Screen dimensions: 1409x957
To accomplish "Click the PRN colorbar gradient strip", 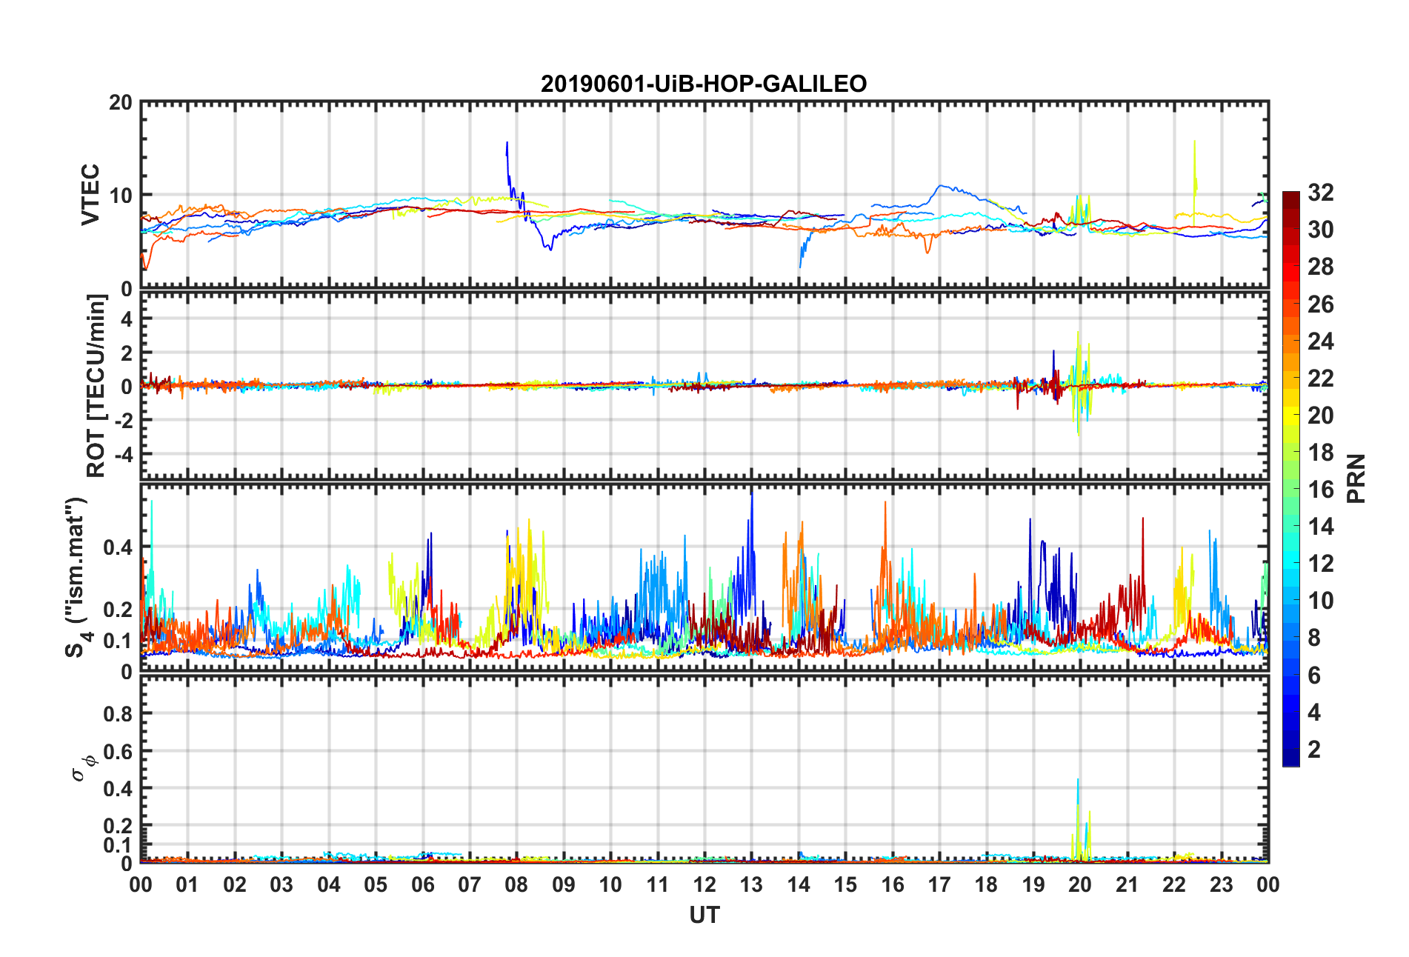I will point(1291,479).
